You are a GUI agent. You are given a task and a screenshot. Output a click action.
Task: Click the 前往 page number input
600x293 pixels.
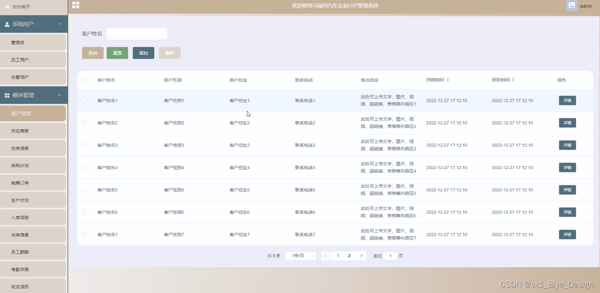pos(390,256)
